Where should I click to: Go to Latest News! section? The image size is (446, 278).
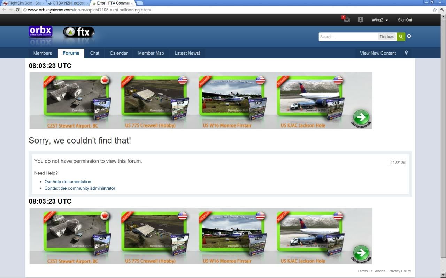click(187, 53)
